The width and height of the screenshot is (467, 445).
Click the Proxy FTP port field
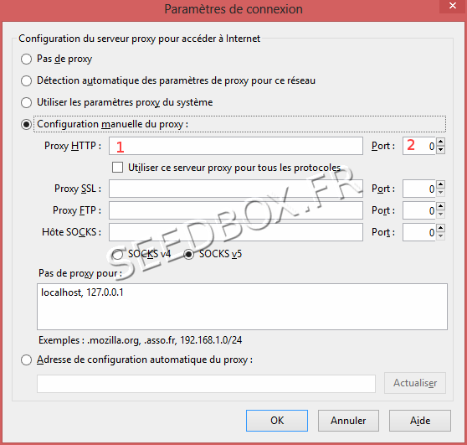point(418,210)
